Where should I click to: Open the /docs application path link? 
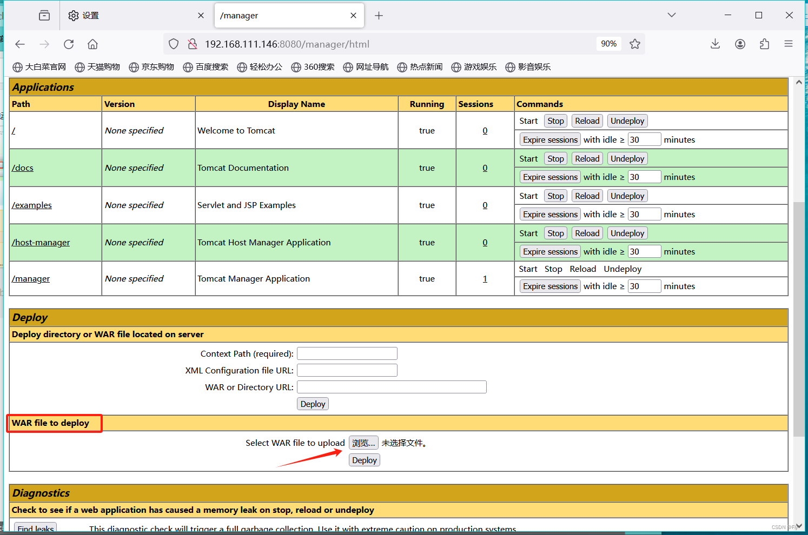coord(23,168)
